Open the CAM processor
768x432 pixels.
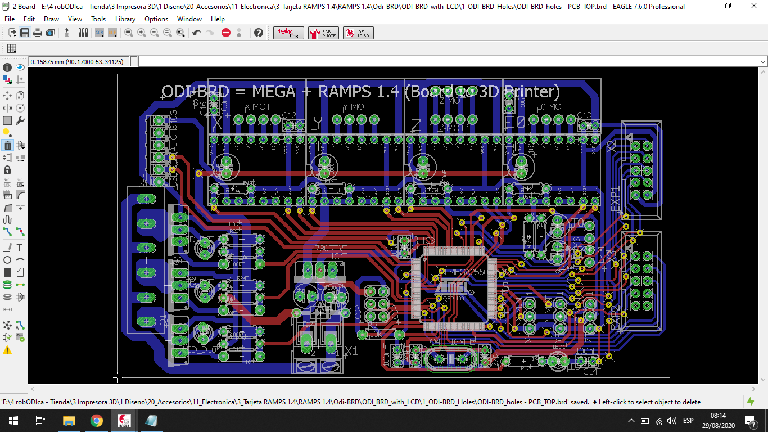click(x=50, y=33)
